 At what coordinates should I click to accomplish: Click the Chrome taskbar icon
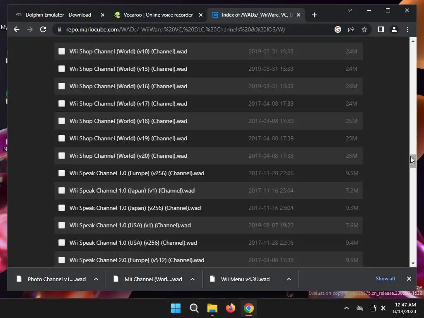[249, 308]
